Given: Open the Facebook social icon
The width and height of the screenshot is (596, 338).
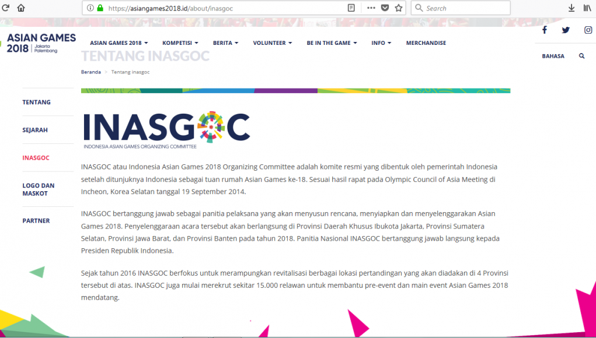Looking at the screenshot, I should click(544, 30).
